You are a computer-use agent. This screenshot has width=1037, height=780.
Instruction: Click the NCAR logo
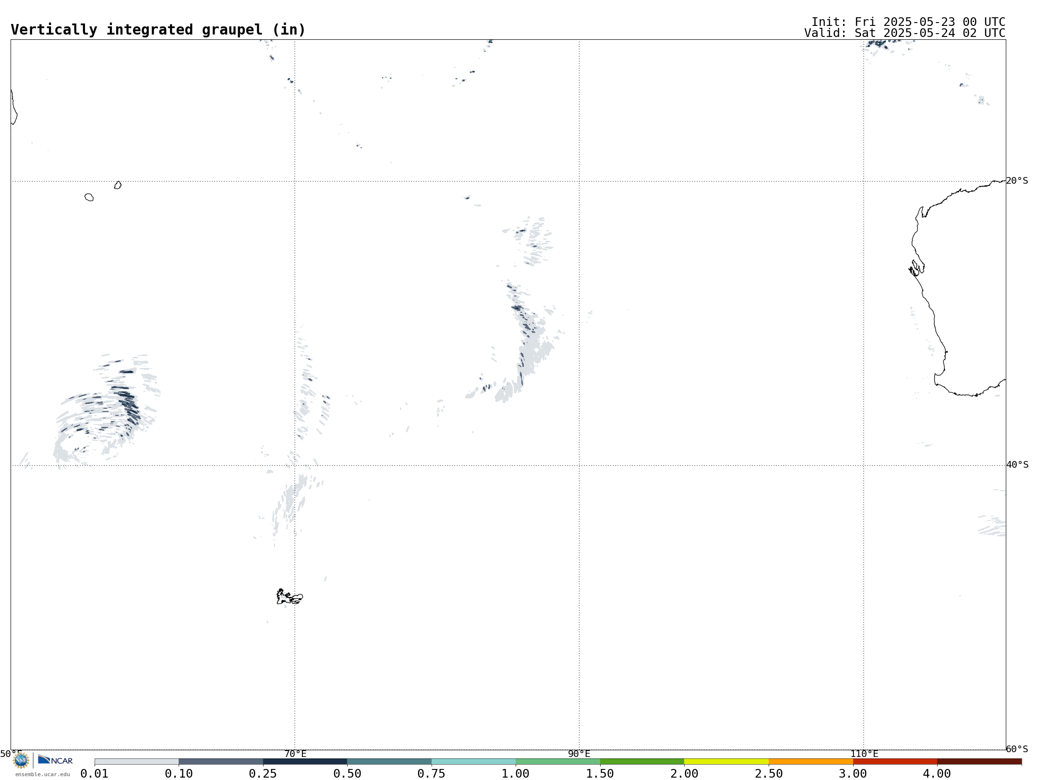(55, 760)
